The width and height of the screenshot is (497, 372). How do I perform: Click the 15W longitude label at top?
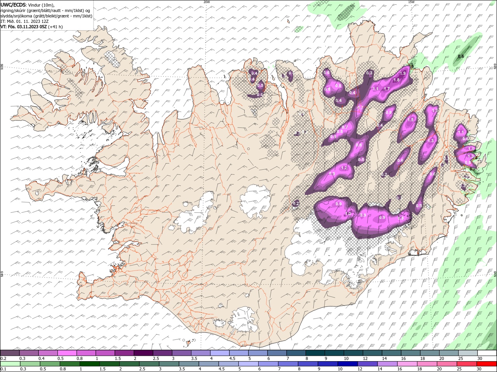[411, 2]
